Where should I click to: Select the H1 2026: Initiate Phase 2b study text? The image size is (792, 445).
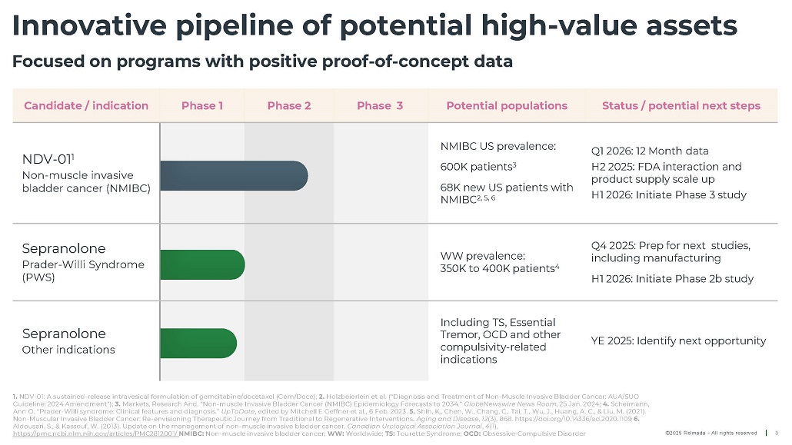[672, 279]
